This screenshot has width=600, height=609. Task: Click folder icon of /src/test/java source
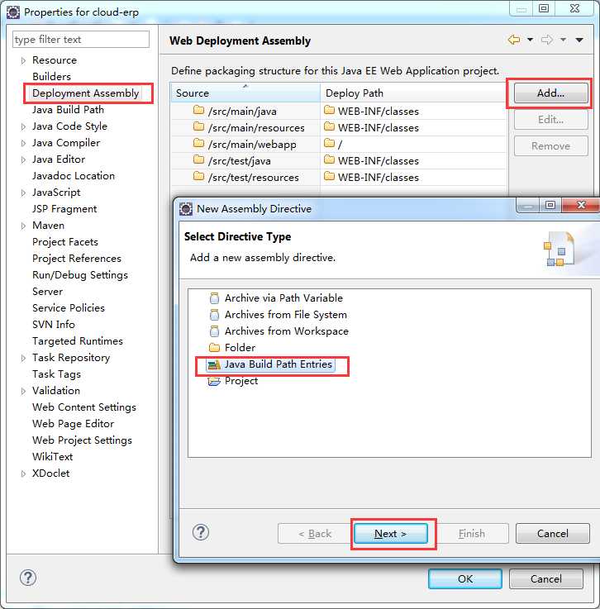(198, 159)
